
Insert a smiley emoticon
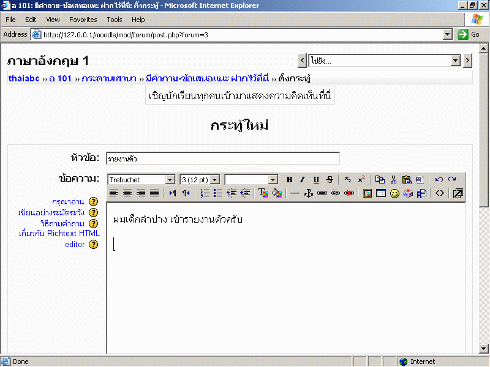tap(394, 193)
